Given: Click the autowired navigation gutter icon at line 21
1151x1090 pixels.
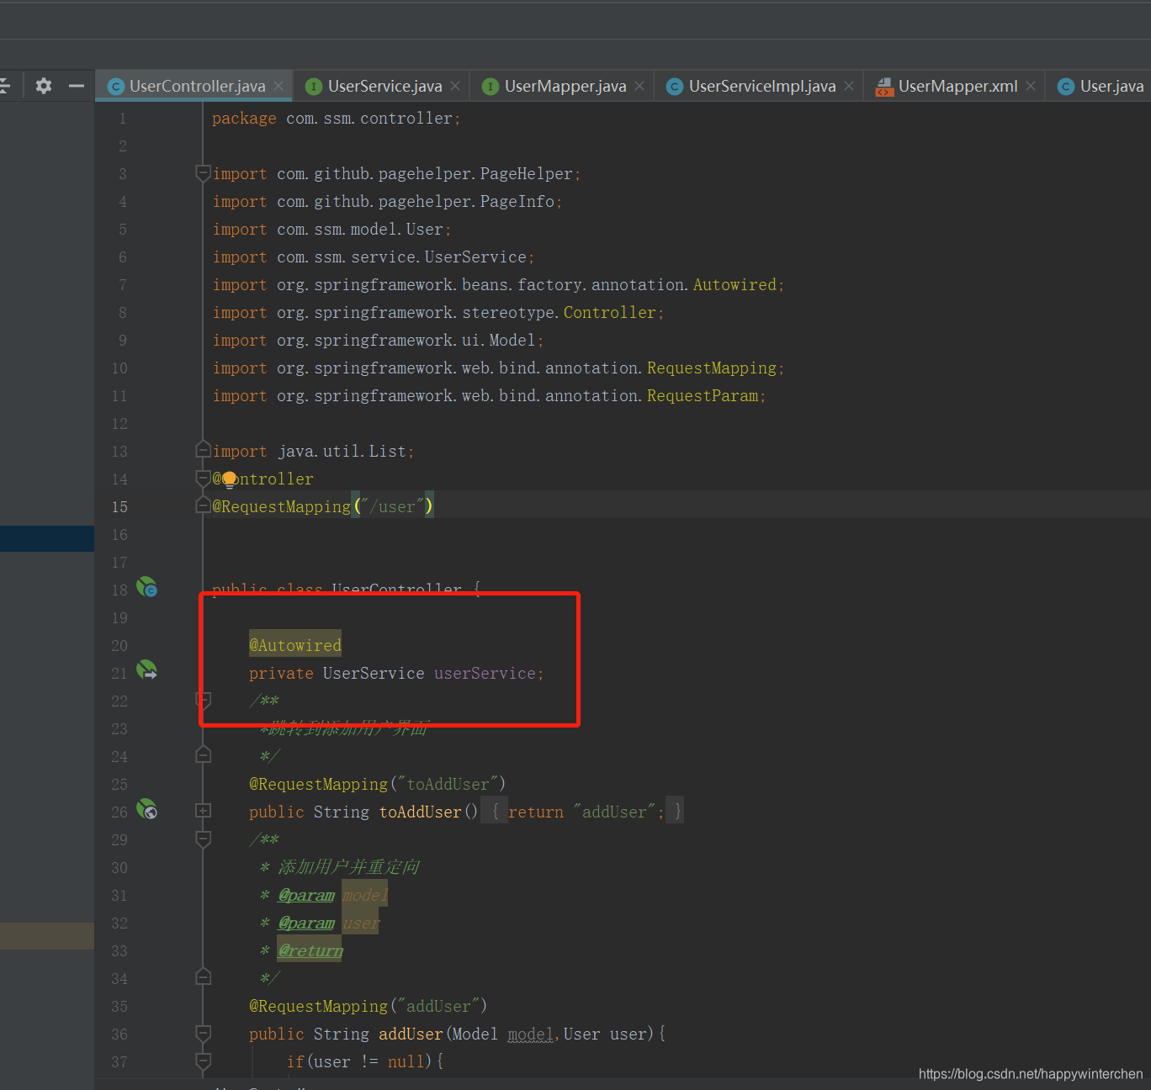Looking at the screenshot, I should 146,670.
